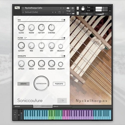
Task: Switch to the Jammer tab
Action: coord(23,106)
